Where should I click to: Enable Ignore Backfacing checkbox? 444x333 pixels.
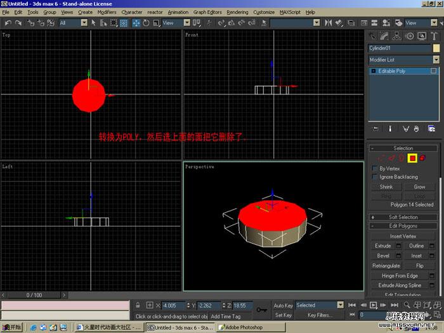point(375,177)
